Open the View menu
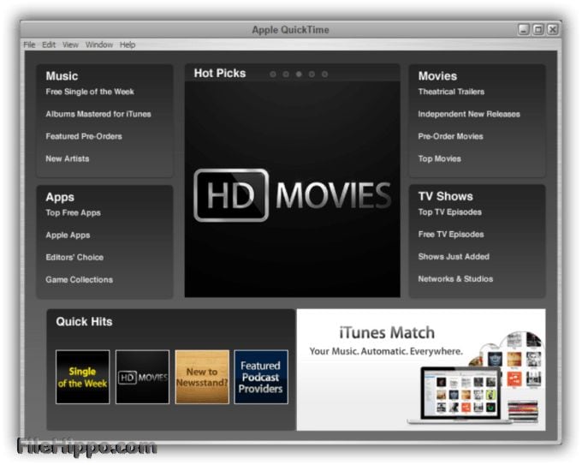 tap(70, 45)
